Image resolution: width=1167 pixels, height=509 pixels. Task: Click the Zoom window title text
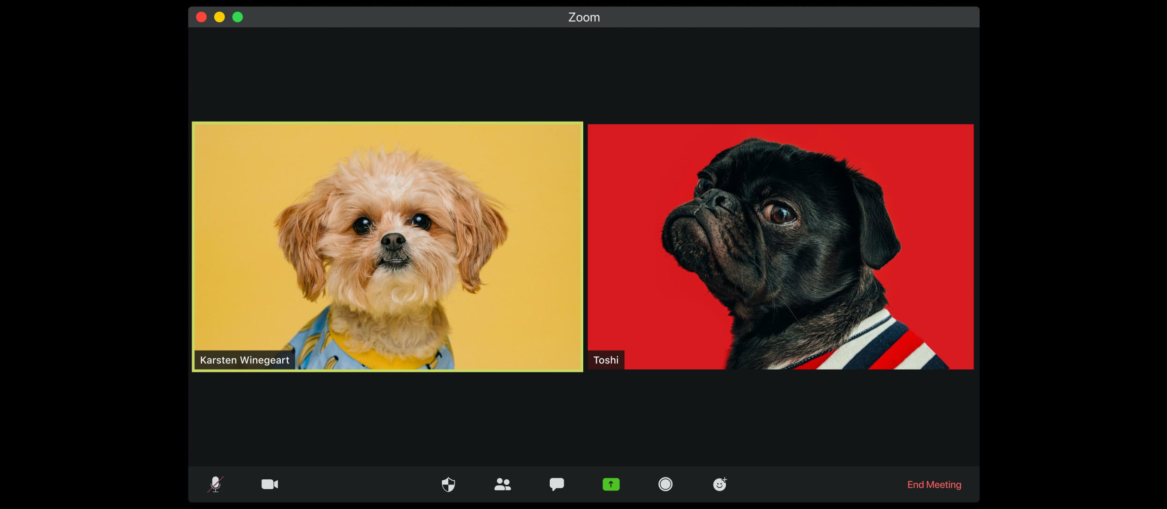pos(584,17)
